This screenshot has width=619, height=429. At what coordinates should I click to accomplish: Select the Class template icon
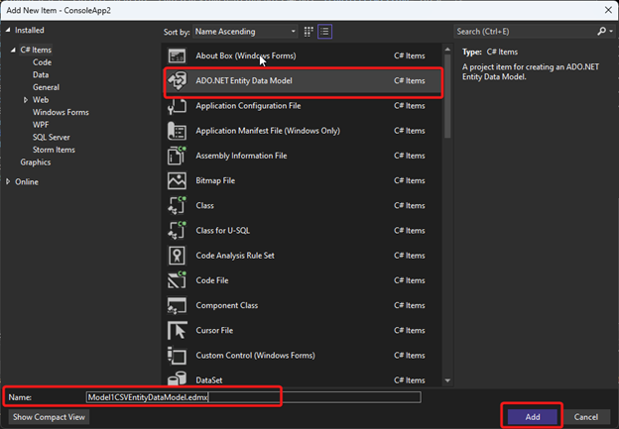point(178,206)
